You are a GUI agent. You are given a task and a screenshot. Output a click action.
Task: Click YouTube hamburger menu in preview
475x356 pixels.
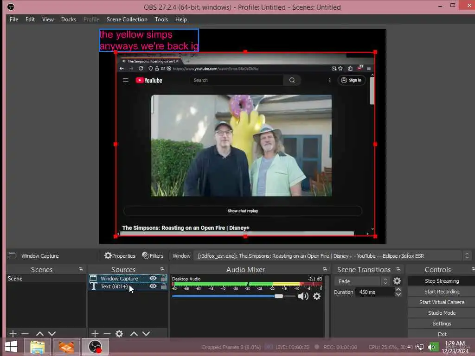click(126, 80)
